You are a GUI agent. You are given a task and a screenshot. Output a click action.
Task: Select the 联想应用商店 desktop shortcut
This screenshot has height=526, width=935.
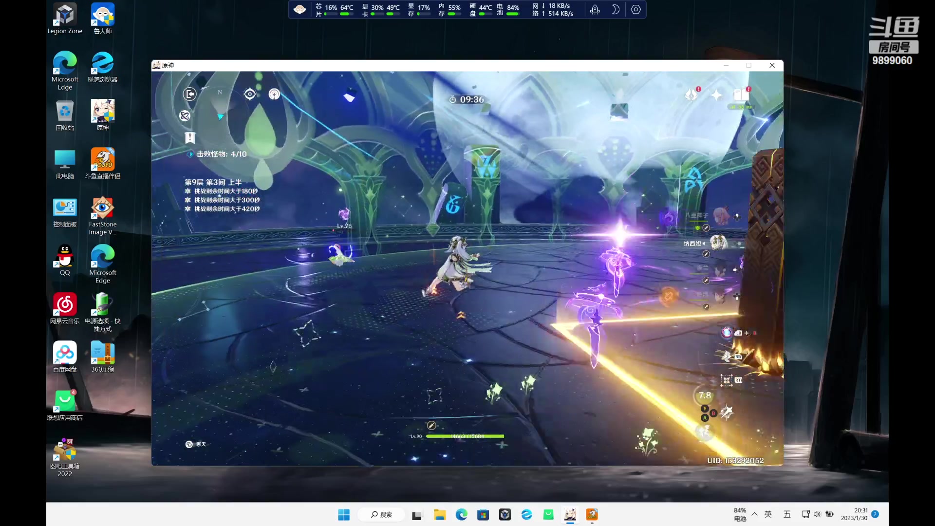[x=65, y=405]
